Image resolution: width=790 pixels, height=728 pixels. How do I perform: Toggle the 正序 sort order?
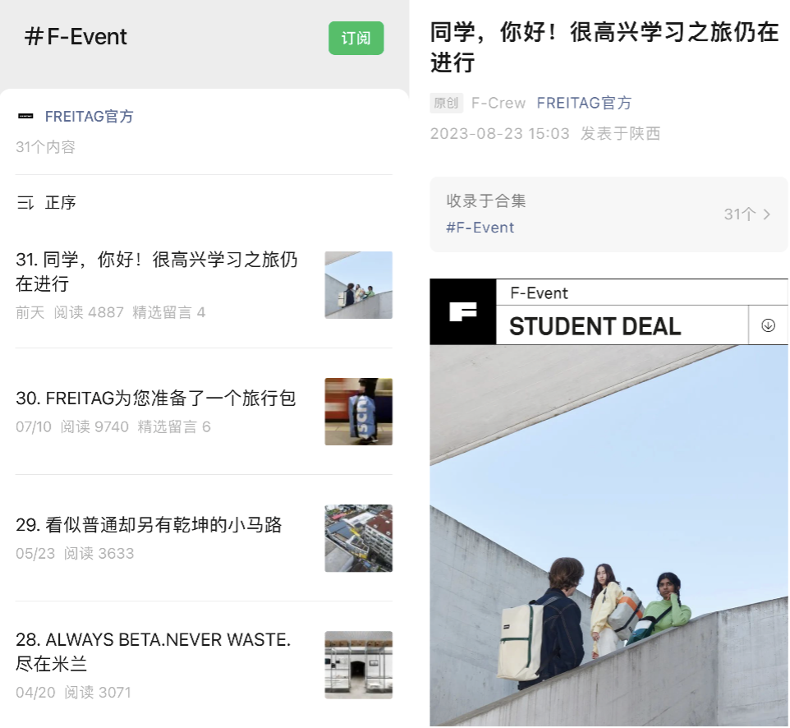click(61, 203)
